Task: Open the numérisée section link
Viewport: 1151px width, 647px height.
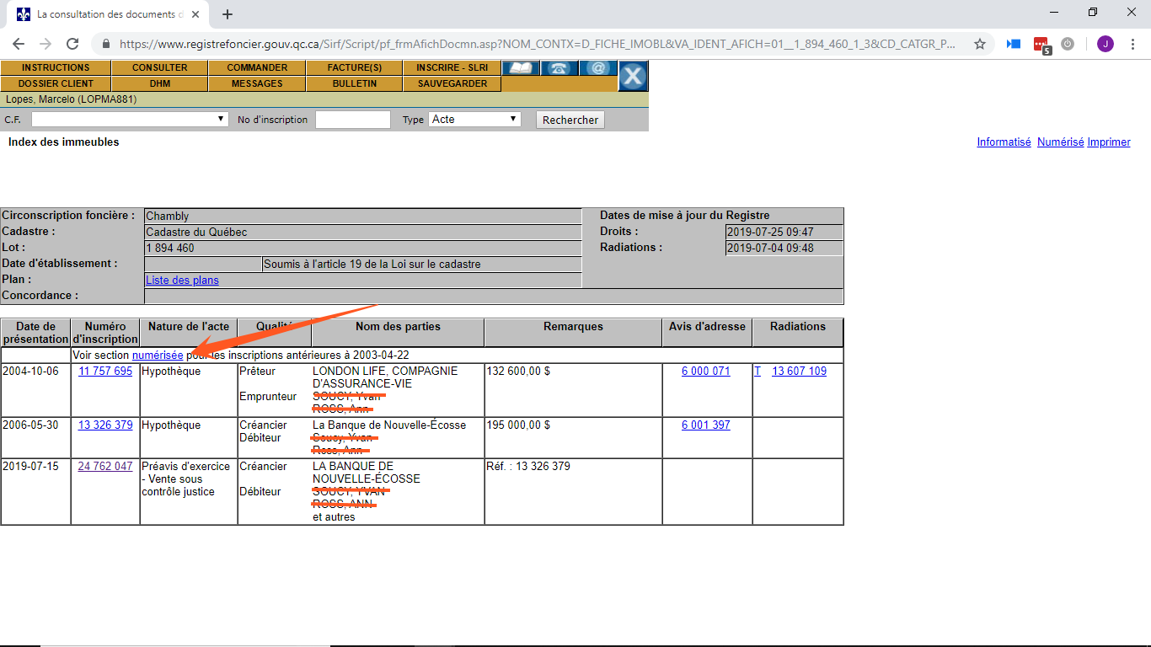Action: (158, 356)
